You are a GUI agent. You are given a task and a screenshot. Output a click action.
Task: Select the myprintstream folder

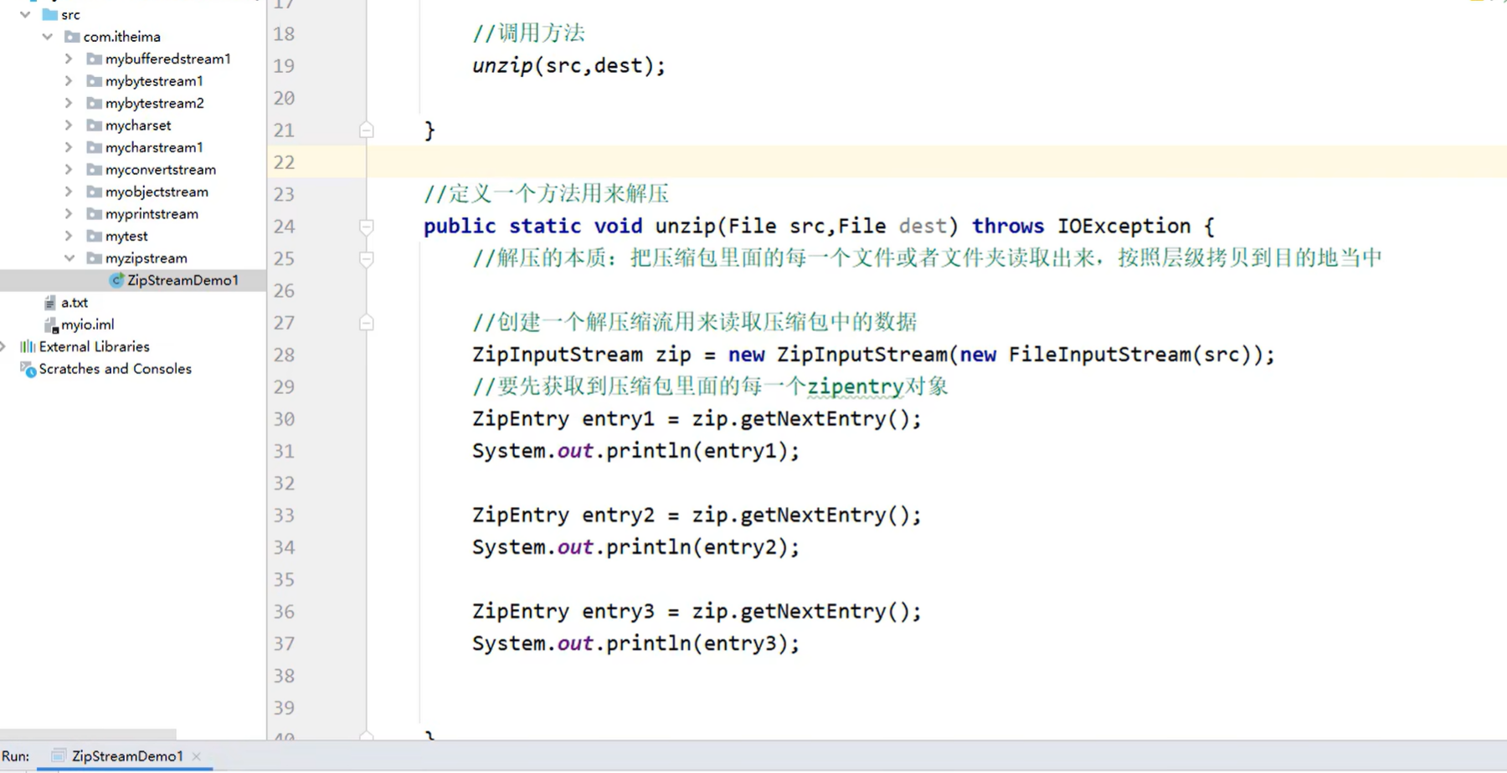coord(152,213)
